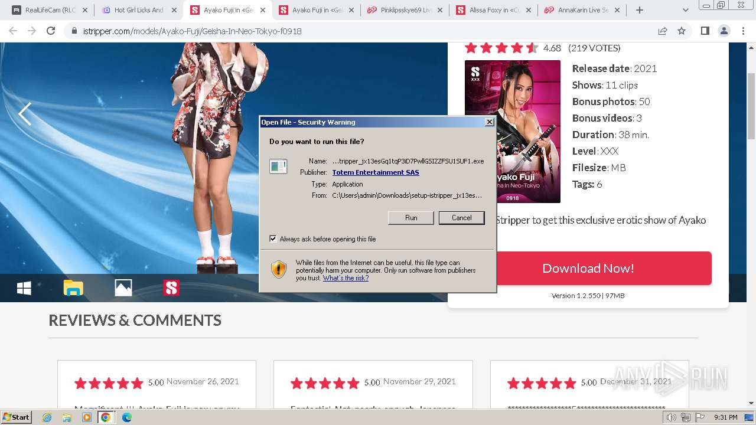Toggle the browser side panel
Image resolution: width=756 pixels, height=425 pixels.
point(705,31)
